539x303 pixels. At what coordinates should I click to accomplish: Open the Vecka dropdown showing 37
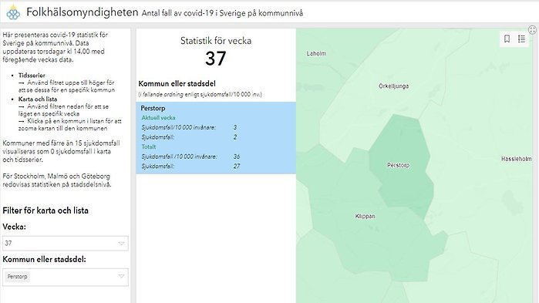pyautogui.click(x=66, y=243)
